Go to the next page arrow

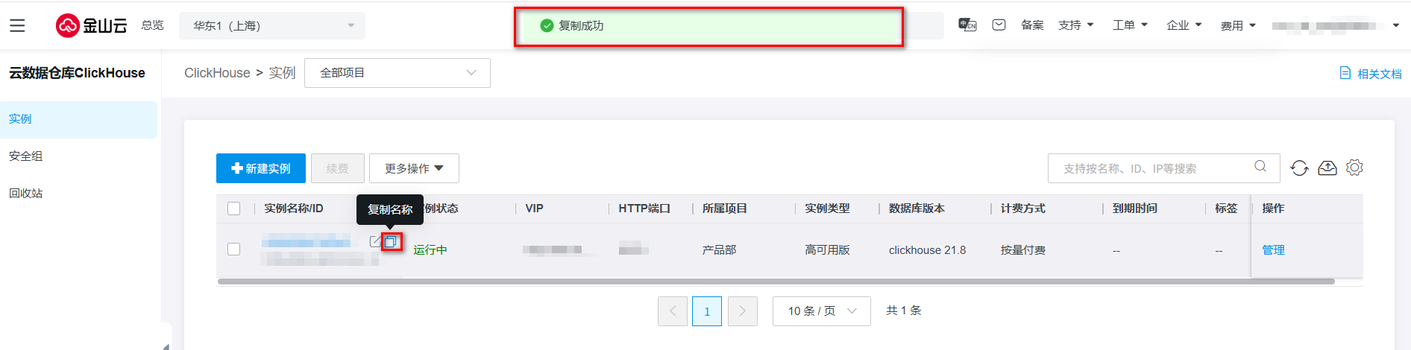[x=743, y=311]
